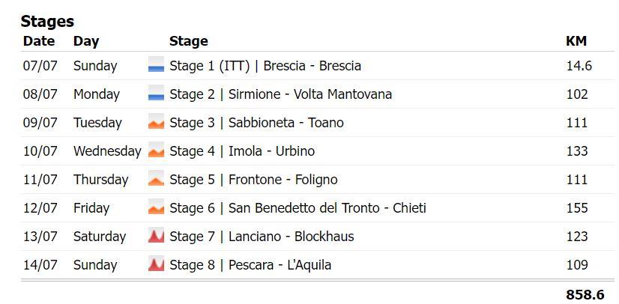Click the Stage column header
Image resolution: width=619 pixels, height=304 pixels.
point(189,41)
